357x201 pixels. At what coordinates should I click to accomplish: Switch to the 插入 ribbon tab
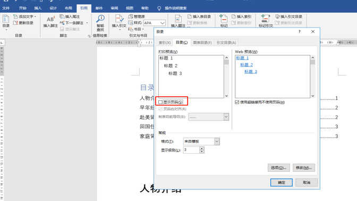tap(38, 8)
